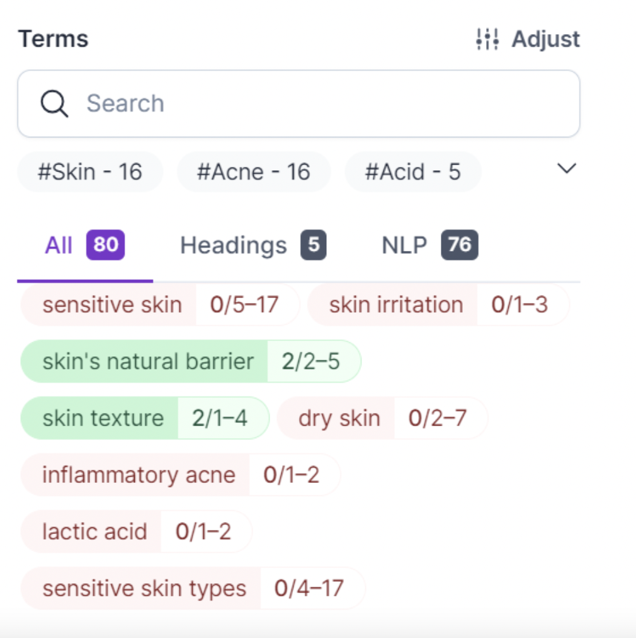Select the 'sensitive skin' term chip
This screenshot has width=636, height=638.
pyautogui.click(x=112, y=305)
